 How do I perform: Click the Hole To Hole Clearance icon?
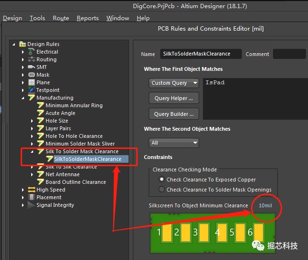tap(40, 136)
